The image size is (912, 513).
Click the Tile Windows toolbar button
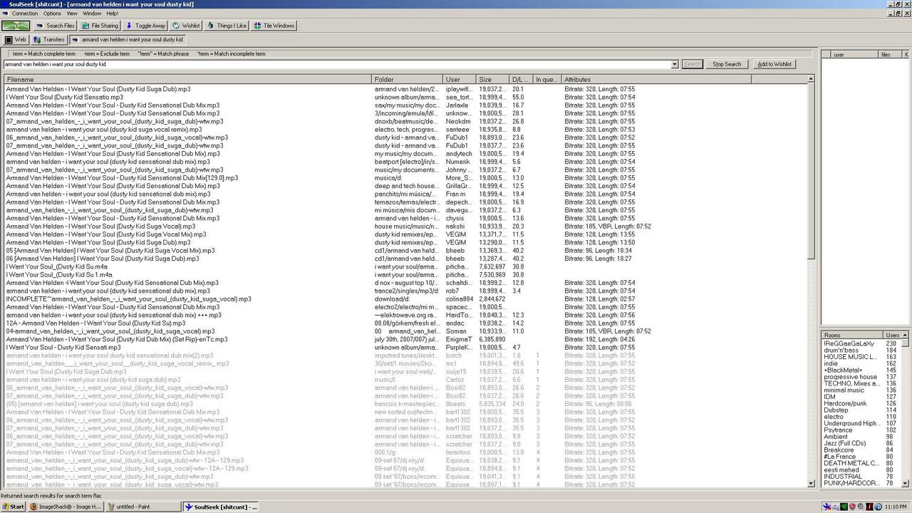click(x=274, y=26)
